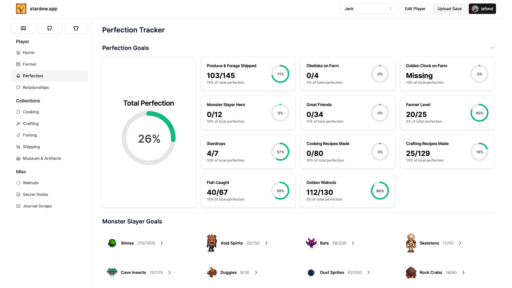Open the Jack player selector dropdown
The image size is (512, 288).
[368, 9]
